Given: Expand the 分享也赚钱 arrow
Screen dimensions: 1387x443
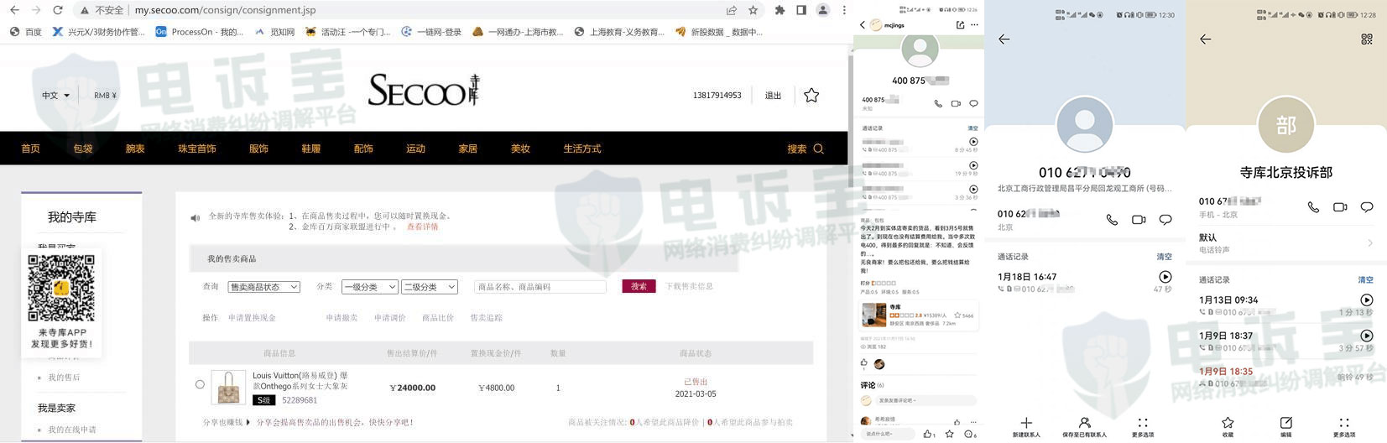Looking at the screenshot, I should [x=248, y=422].
